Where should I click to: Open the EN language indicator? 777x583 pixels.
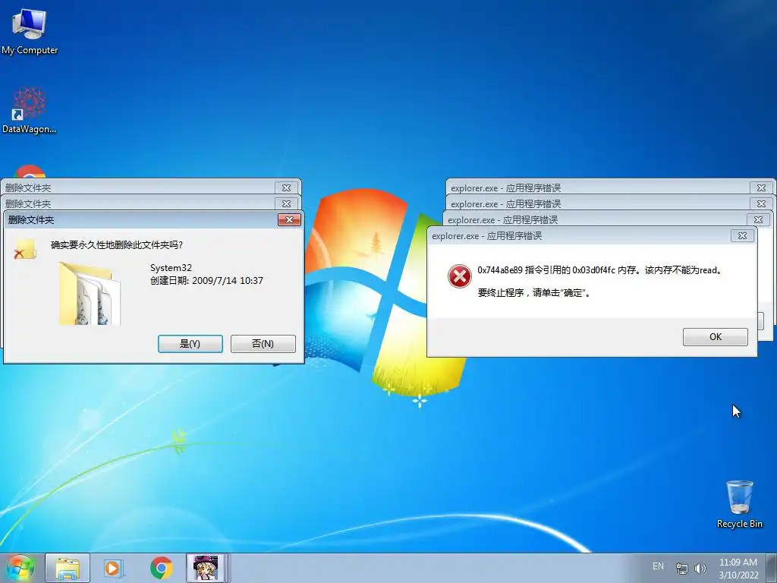point(658,566)
